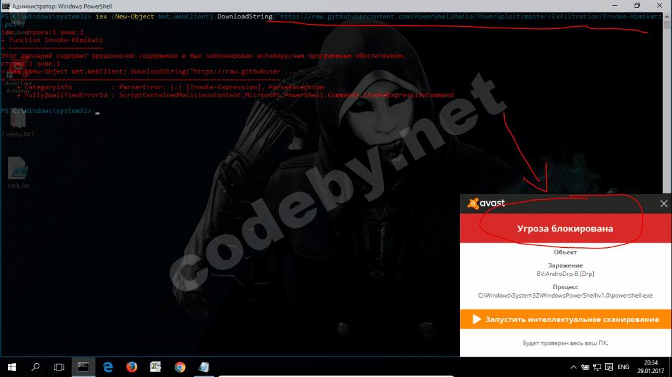Open taskbar search magnifier
The height and width of the screenshot is (377, 672).
tap(35, 367)
